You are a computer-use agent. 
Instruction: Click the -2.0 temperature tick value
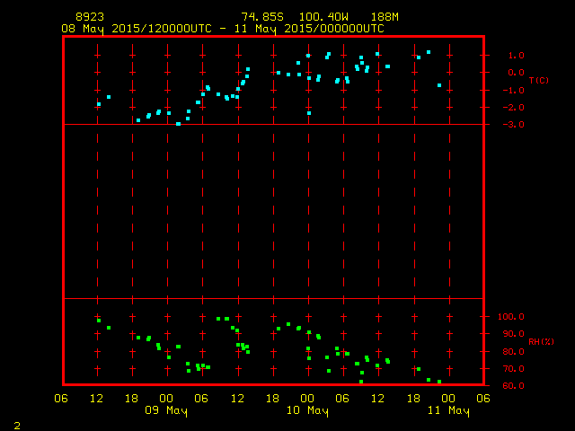(513, 108)
